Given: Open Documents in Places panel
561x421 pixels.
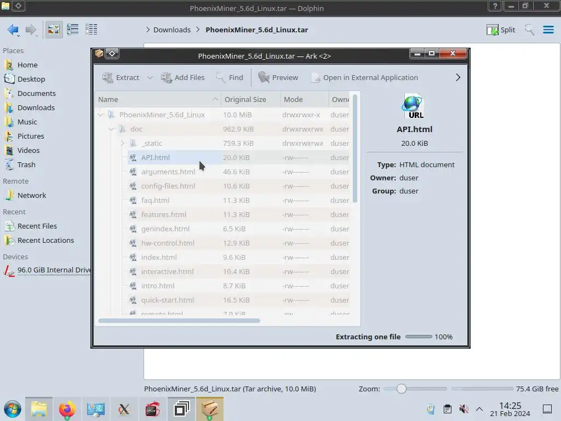Looking at the screenshot, I should tap(36, 93).
